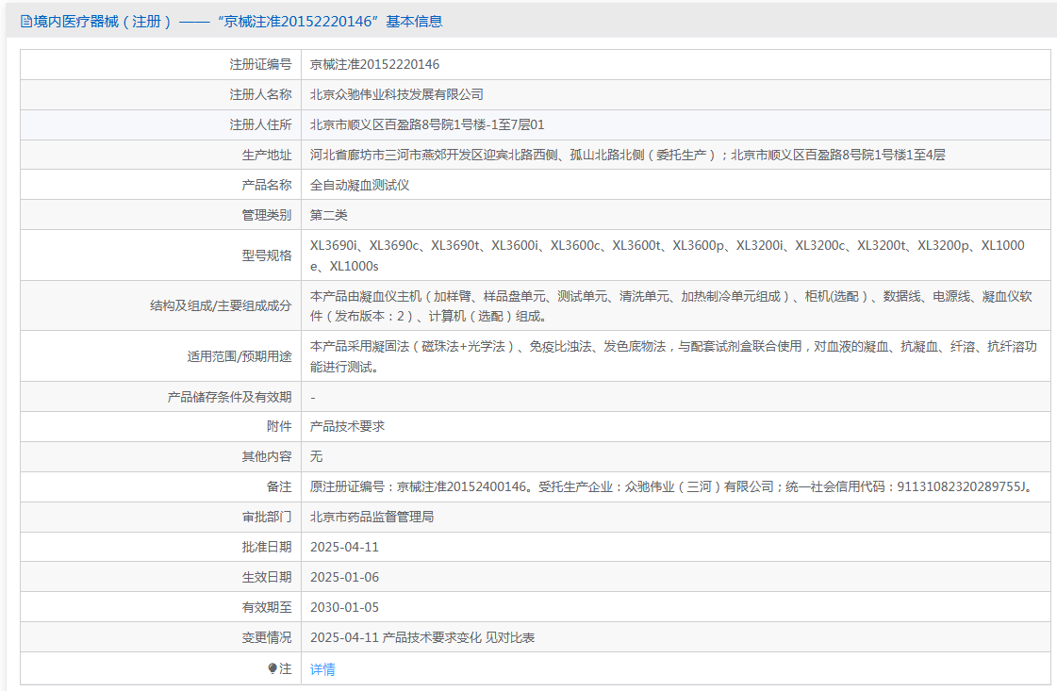Image resolution: width=1057 pixels, height=691 pixels.
Task: Select approval date 2025-04-11 in 批准日期 row
Action: pyautogui.click(x=344, y=547)
